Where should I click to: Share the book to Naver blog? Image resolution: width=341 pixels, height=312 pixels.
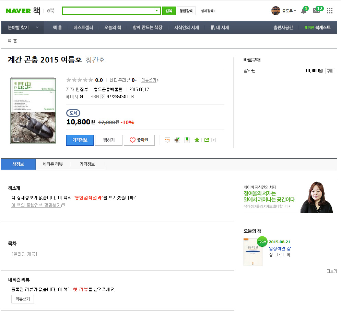167,140
